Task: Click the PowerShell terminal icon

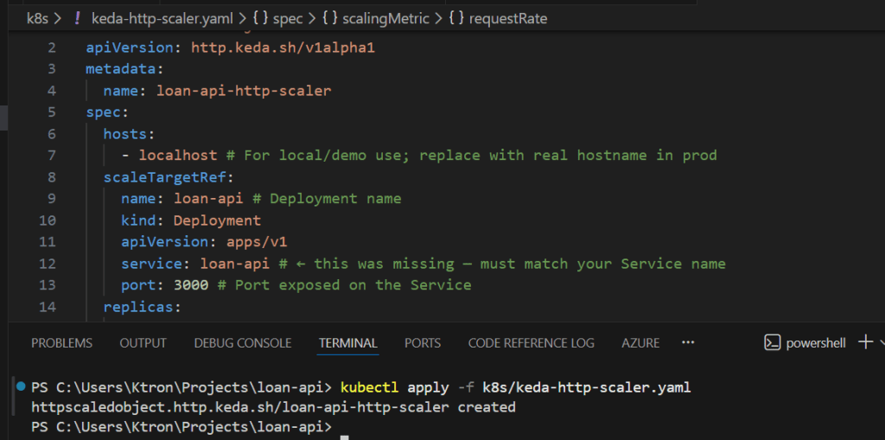Action: coord(773,343)
